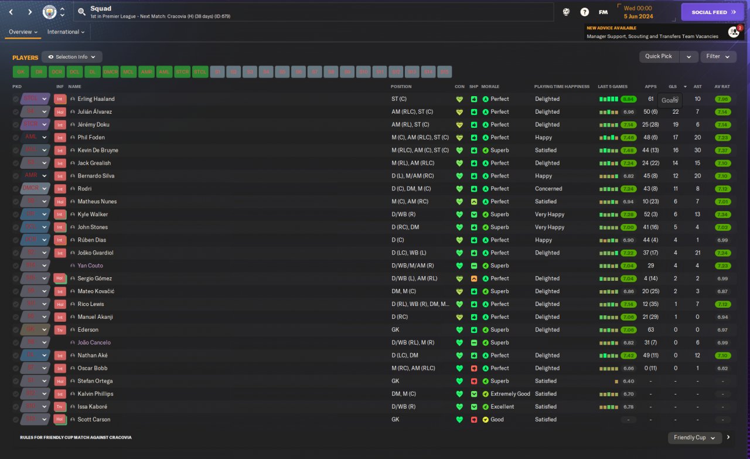Click sharpness icon for Matheus Nunes
The height and width of the screenshot is (459, 750).
pos(473,202)
